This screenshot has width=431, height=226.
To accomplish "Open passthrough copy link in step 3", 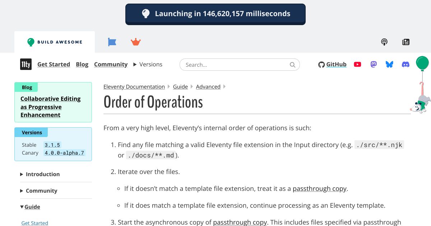I will coord(240,222).
